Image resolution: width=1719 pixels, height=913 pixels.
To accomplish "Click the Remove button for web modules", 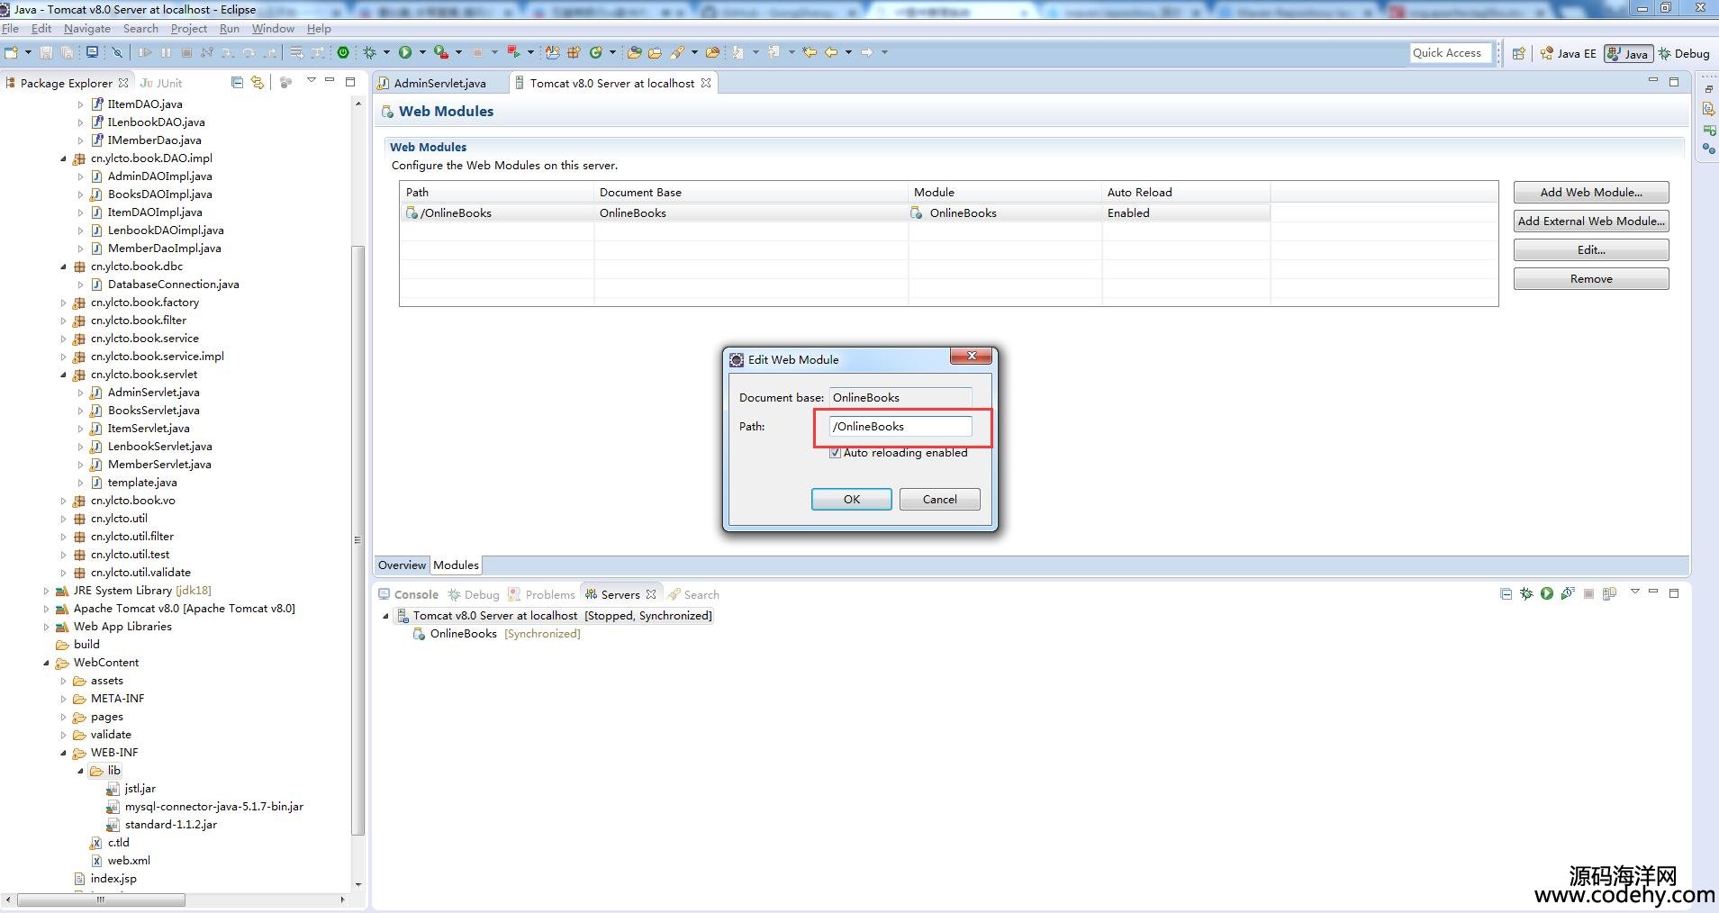I will point(1591,279).
